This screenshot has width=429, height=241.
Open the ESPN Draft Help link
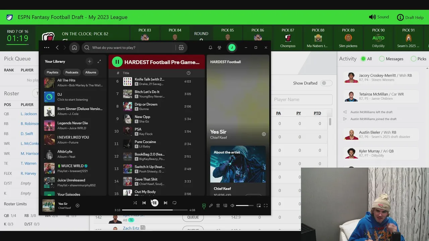click(410, 17)
